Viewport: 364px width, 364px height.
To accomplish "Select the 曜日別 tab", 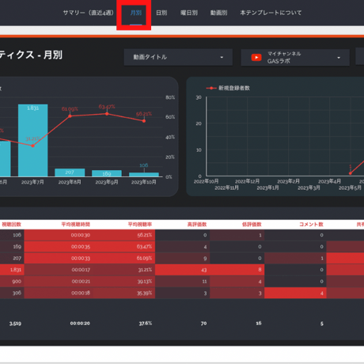I will click(x=189, y=13).
